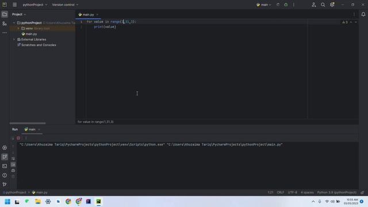Image resolution: width=368 pixels, height=207 pixels.
Task: Open PyCharm taskbar icon
Action: click(x=98, y=202)
